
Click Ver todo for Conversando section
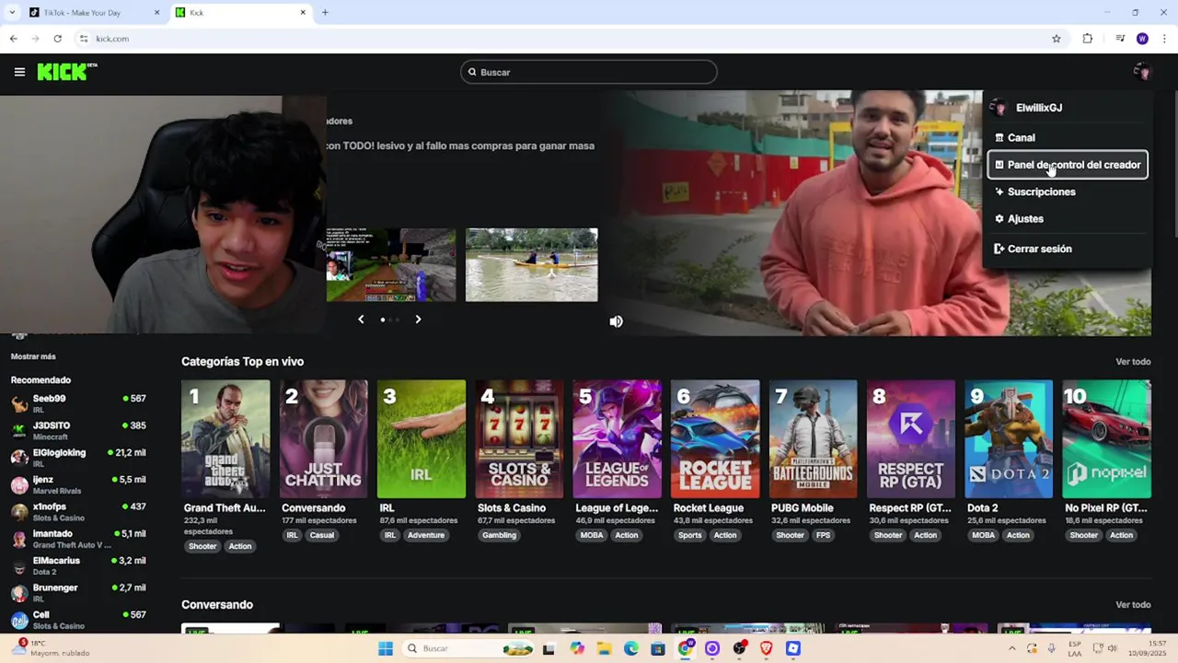(1133, 605)
